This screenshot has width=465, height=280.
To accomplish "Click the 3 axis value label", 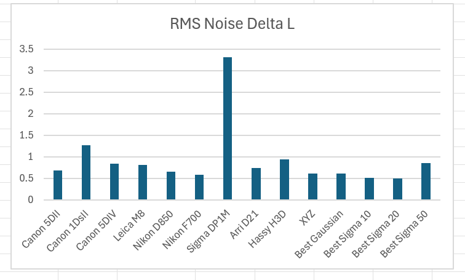I will (x=31, y=71).
